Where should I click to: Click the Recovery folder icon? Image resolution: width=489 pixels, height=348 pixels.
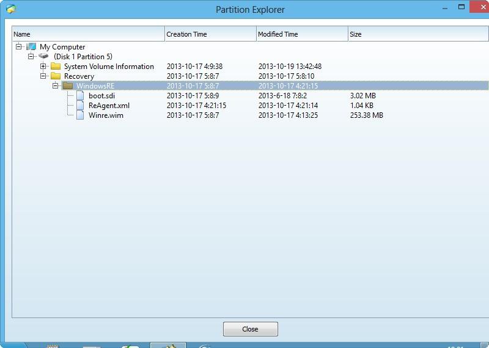(x=56, y=76)
